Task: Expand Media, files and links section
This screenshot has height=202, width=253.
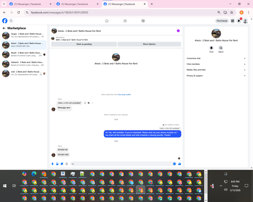Action: click(216, 70)
